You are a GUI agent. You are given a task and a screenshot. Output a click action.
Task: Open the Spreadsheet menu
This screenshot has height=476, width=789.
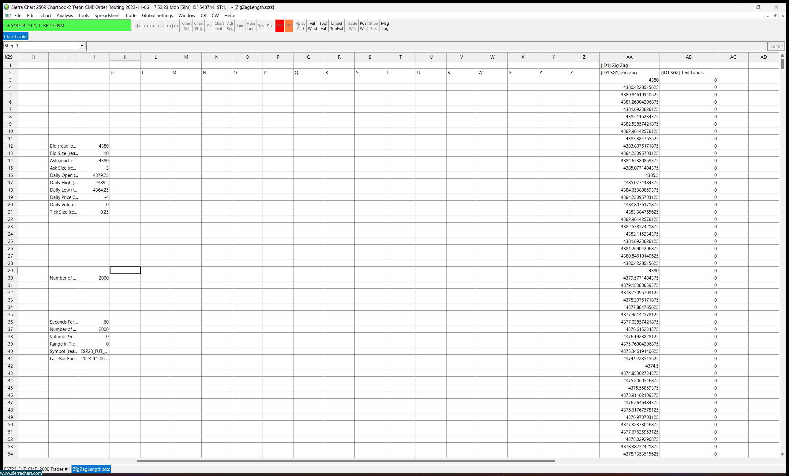107,15
